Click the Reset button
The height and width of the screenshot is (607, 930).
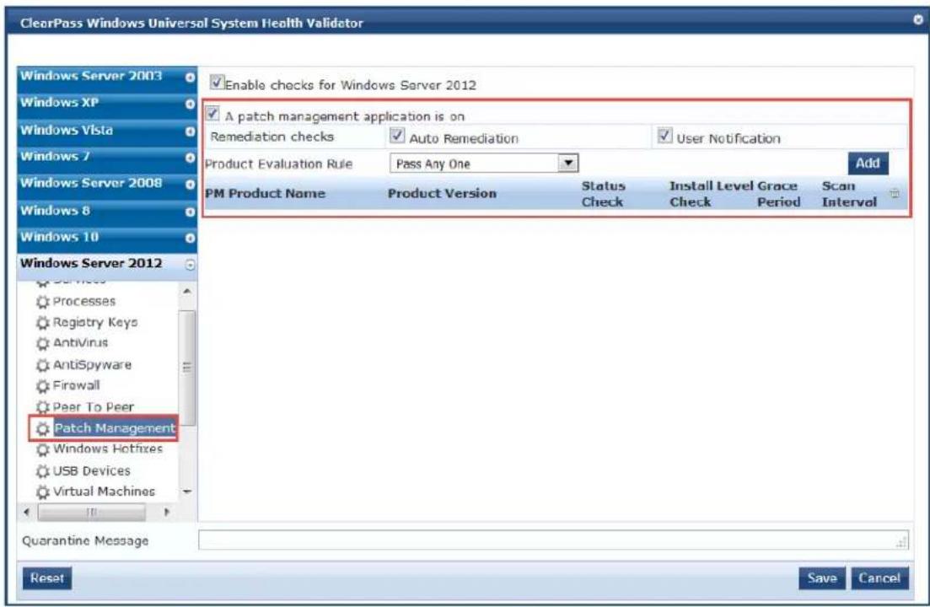click(x=47, y=578)
